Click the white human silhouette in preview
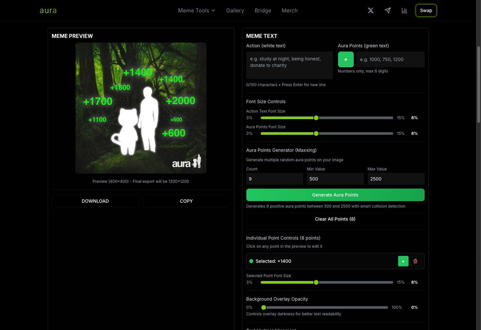481x330 pixels. click(148, 119)
